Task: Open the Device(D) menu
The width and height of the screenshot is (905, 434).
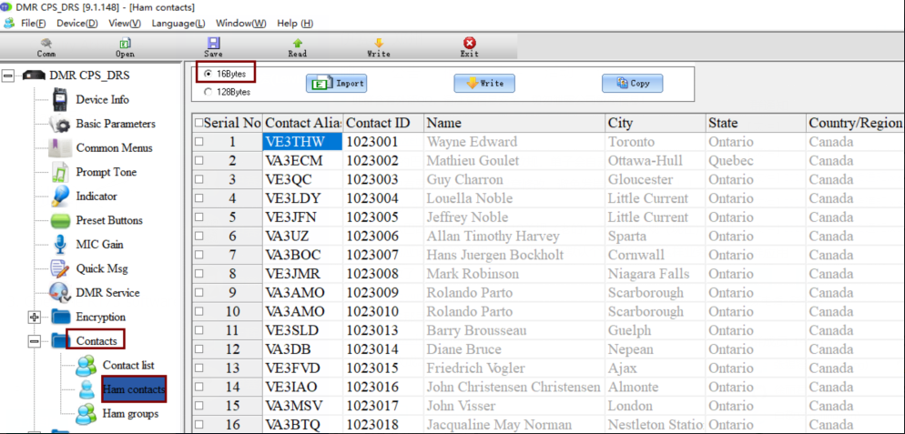Action: point(76,23)
